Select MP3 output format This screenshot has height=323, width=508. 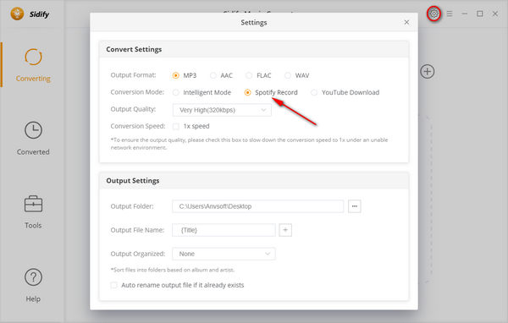[175, 75]
